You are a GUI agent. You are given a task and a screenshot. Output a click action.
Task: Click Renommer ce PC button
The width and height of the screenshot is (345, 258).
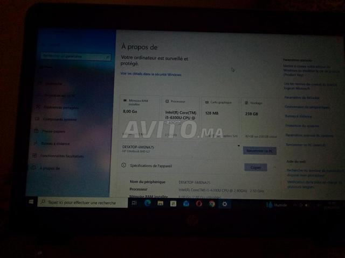[x=260, y=151]
